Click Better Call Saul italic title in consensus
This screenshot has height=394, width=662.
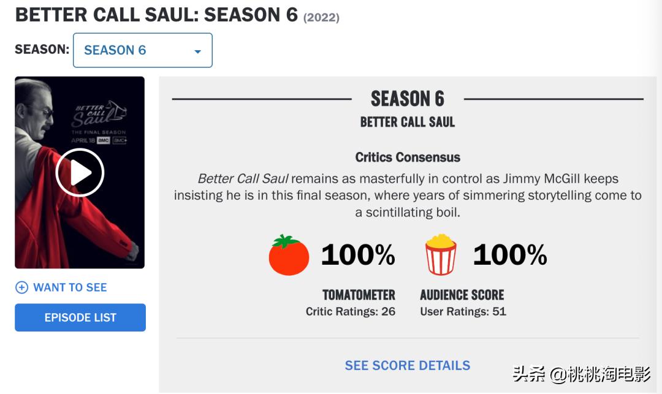coord(243,178)
